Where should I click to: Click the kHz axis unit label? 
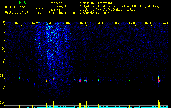click(2, 22)
